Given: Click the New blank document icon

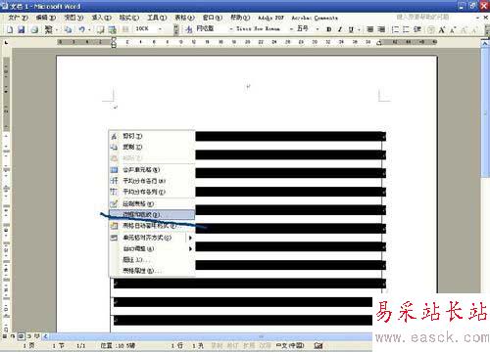Looking at the screenshot, I should pos(10,29).
